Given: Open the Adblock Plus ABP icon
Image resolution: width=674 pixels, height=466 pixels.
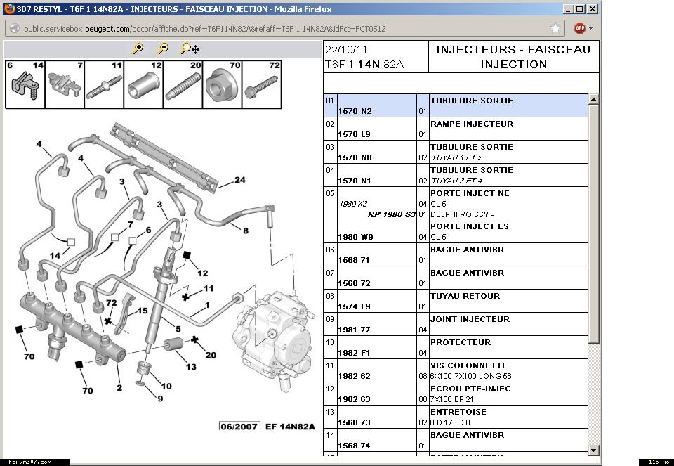Looking at the screenshot, I should tap(580, 28).
